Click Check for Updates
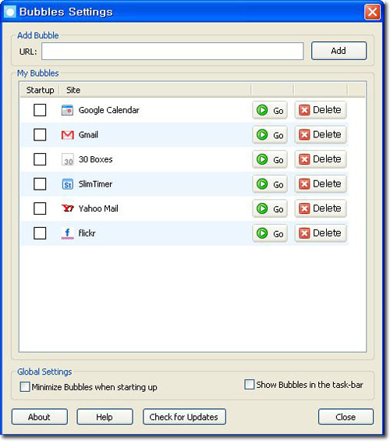The image size is (390, 441). coord(184,417)
